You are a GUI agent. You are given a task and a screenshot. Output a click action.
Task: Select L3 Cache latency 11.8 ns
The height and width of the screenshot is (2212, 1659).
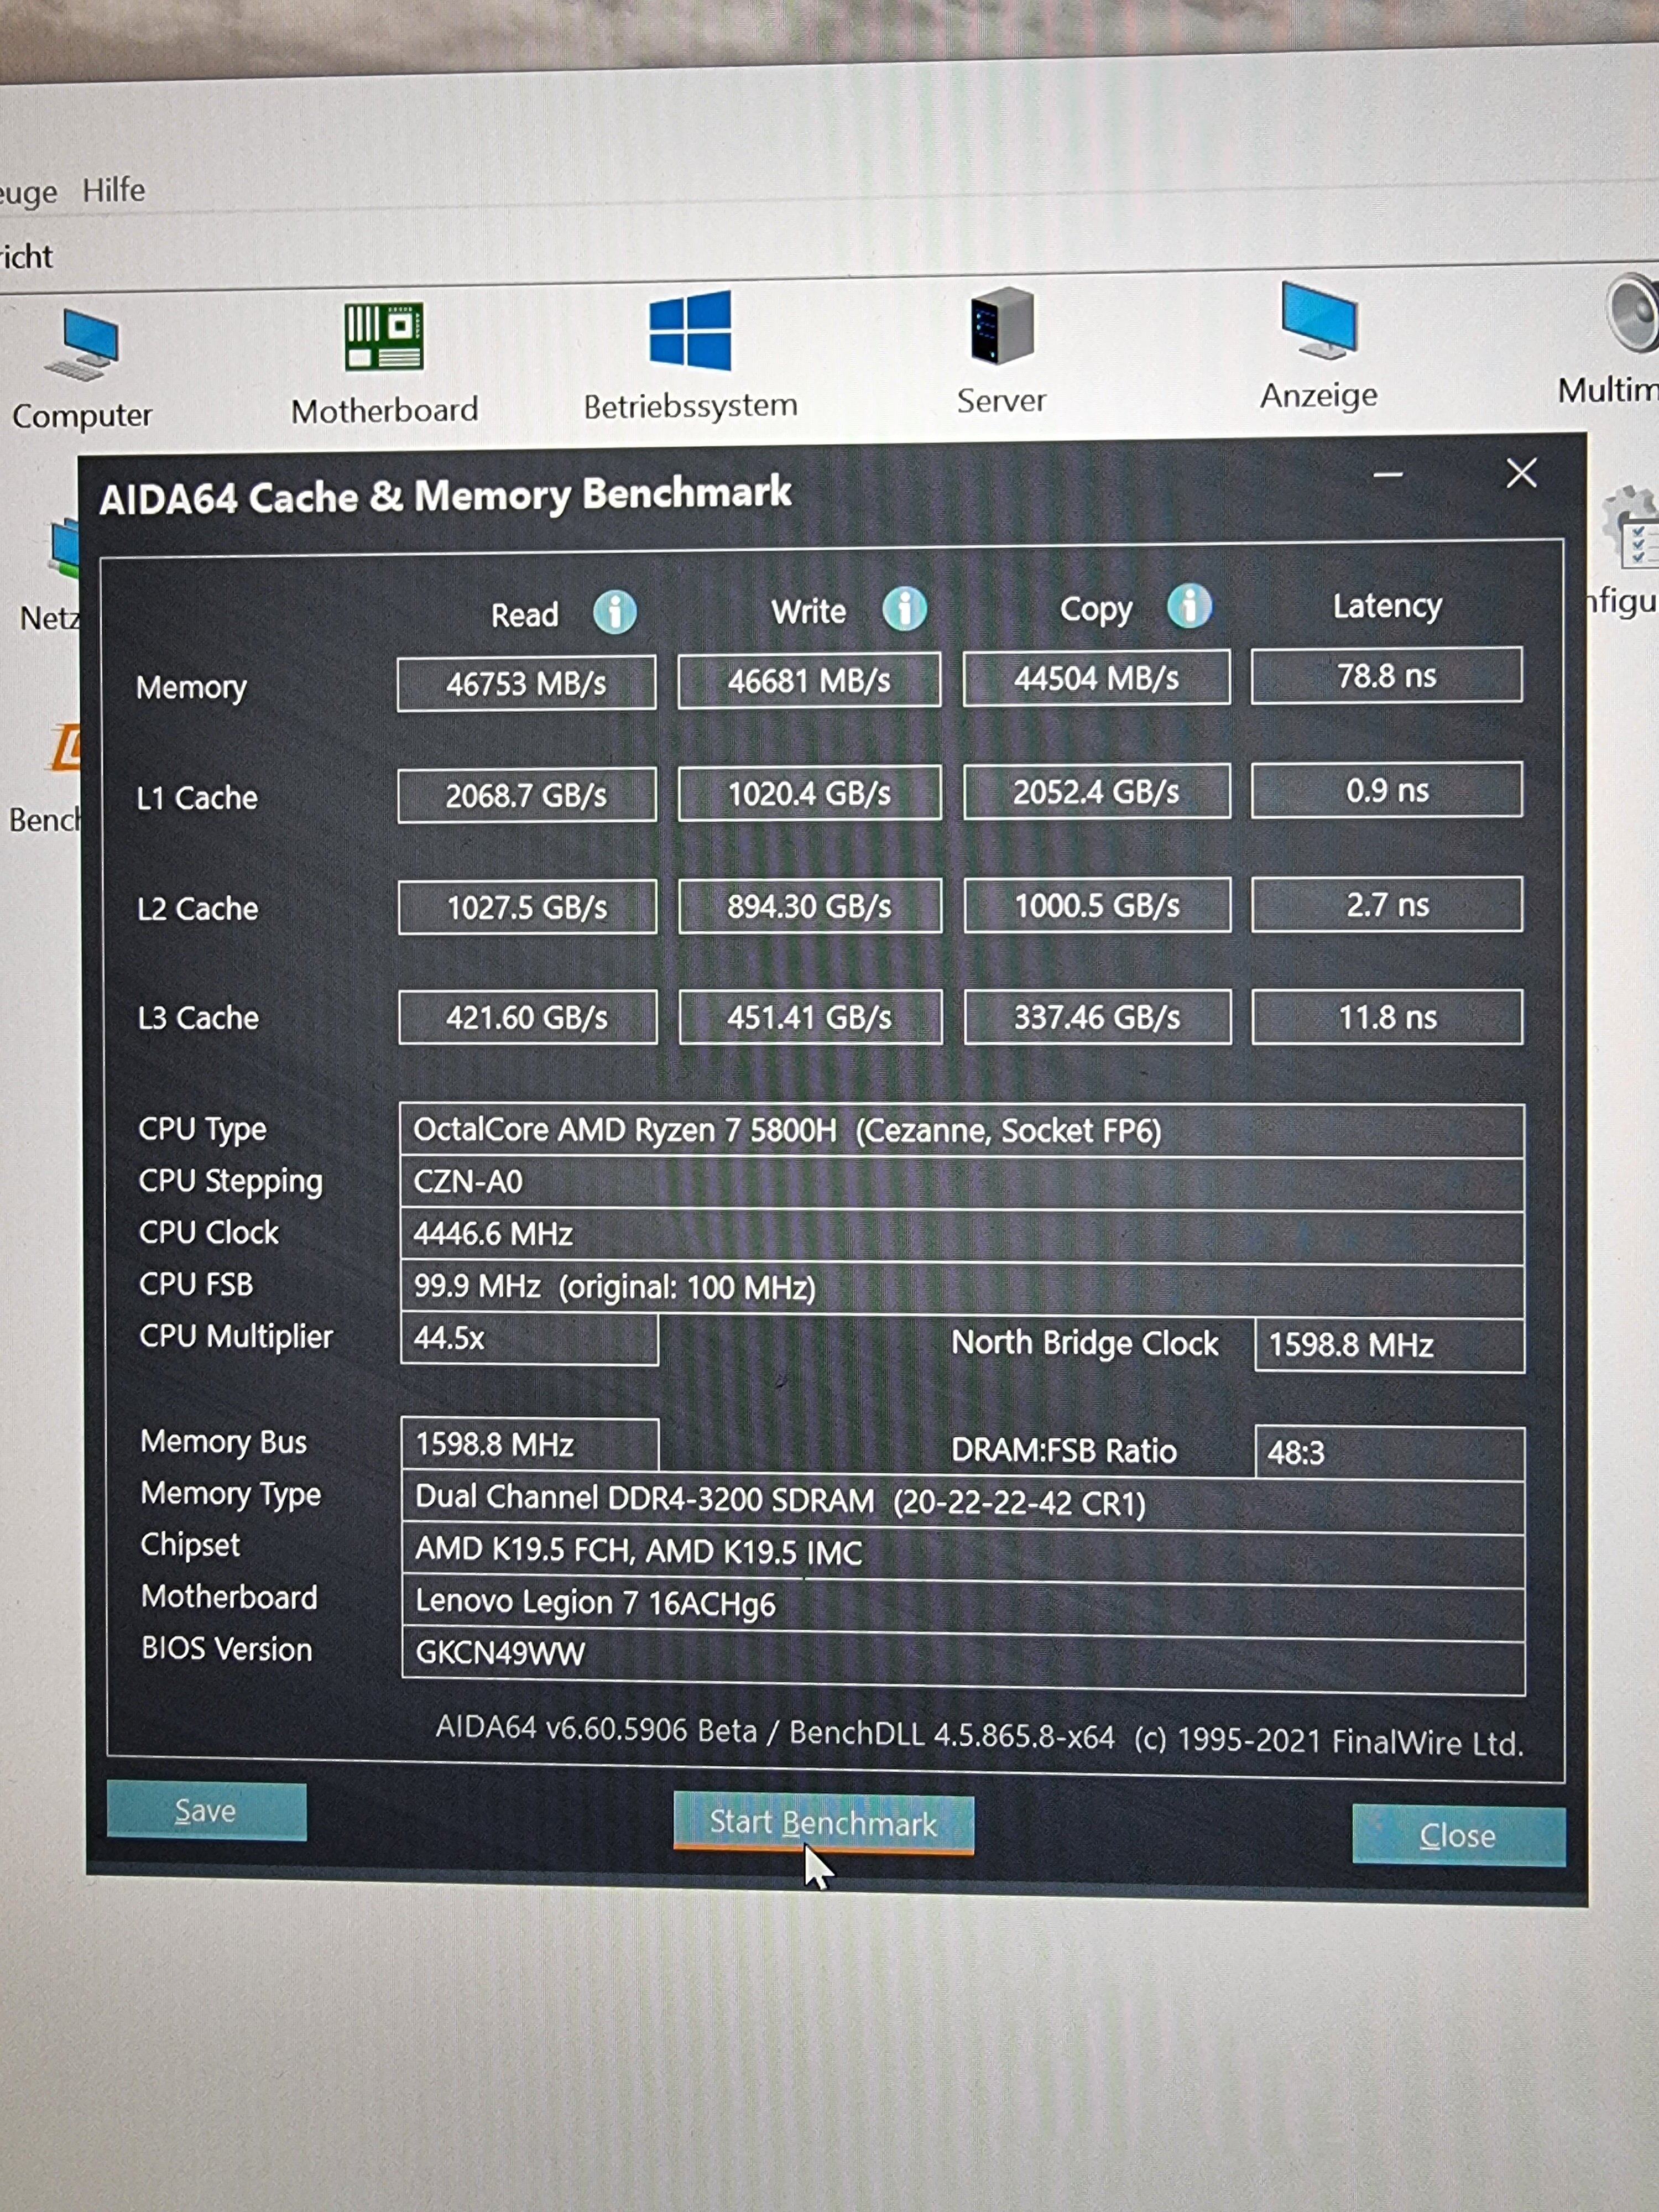coord(1388,1017)
